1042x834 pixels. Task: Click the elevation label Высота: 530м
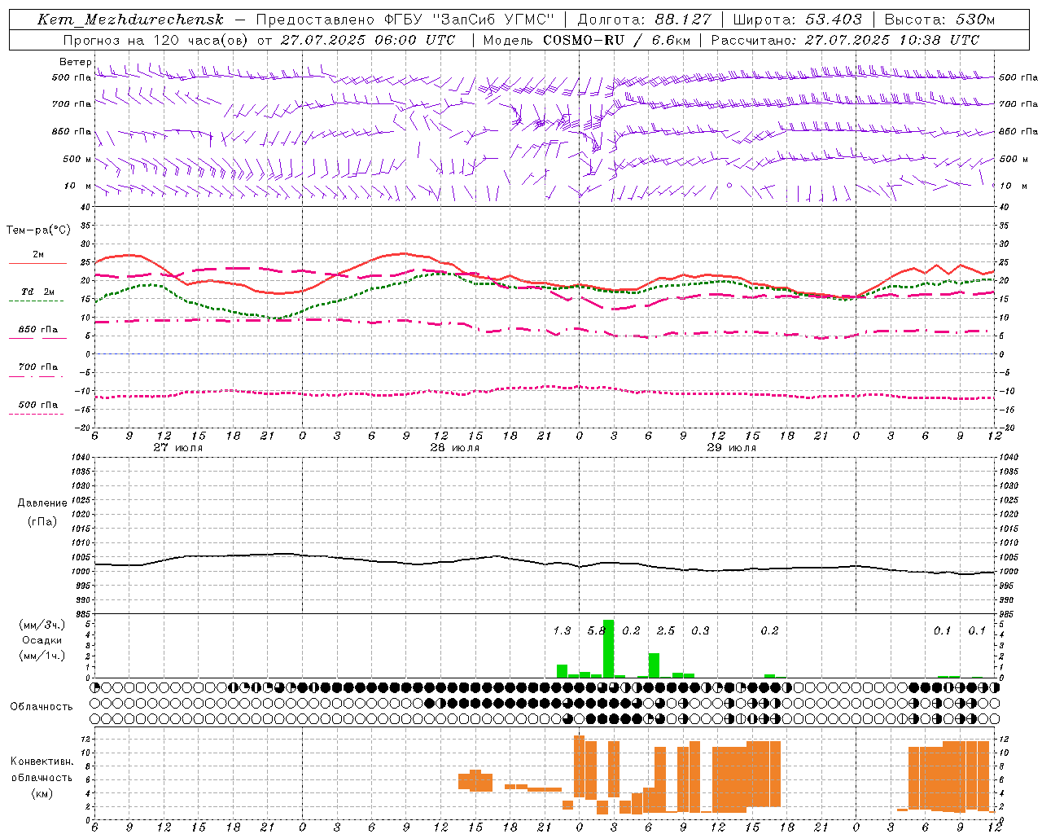pyautogui.click(x=939, y=20)
